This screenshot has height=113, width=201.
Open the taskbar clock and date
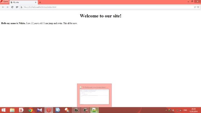tap(193, 110)
